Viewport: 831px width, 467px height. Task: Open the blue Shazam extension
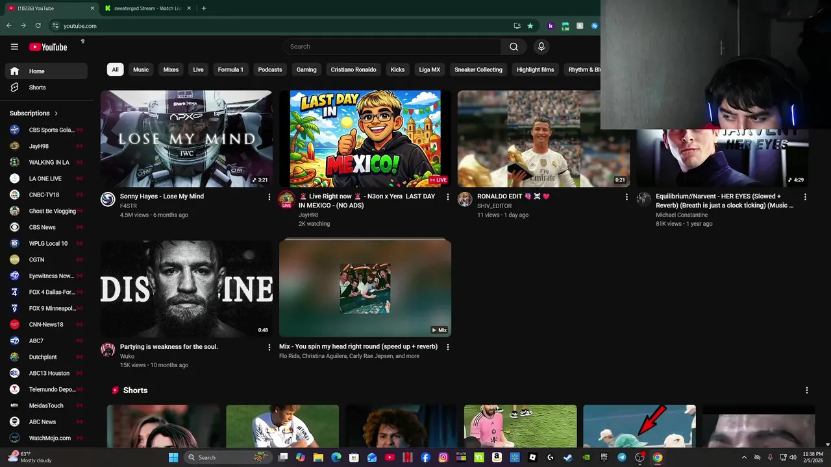[594, 26]
